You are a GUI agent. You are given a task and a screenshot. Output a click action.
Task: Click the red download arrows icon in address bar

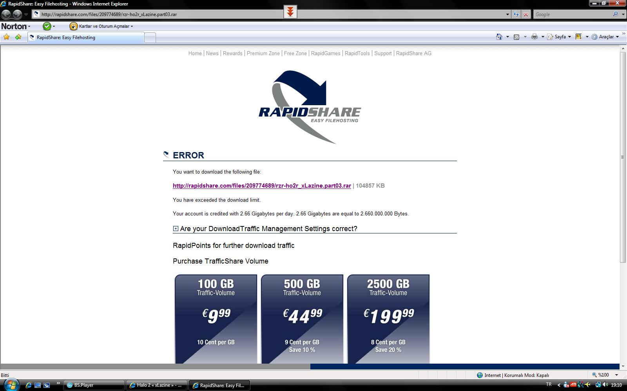coord(290,12)
